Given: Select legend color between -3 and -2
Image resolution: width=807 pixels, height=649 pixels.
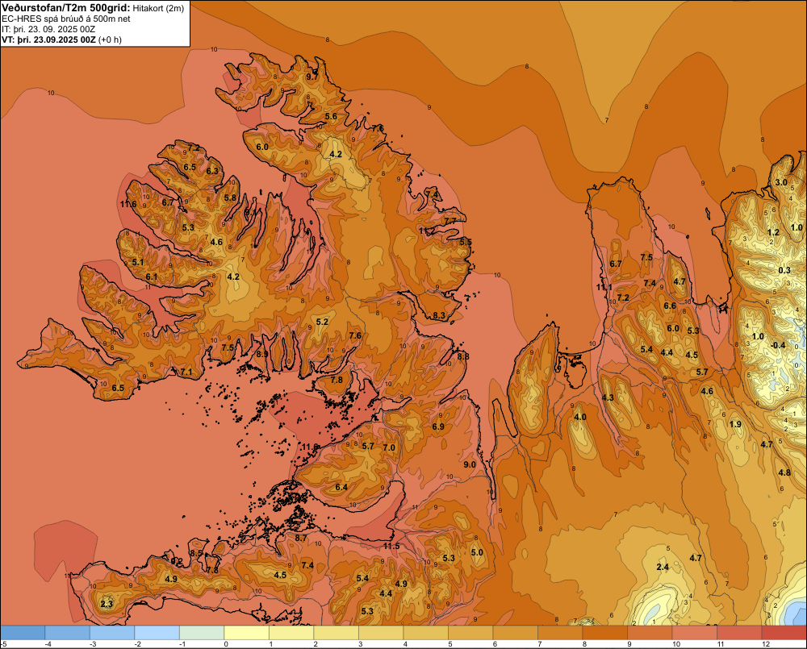Looking at the screenshot, I should (x=112, y=633).
